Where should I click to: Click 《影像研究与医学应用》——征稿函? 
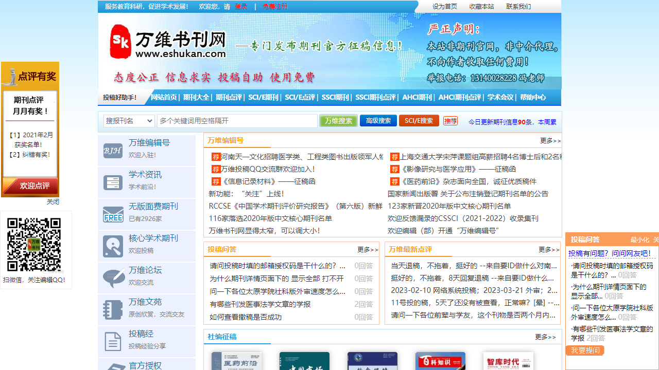(x=458, y=169)
